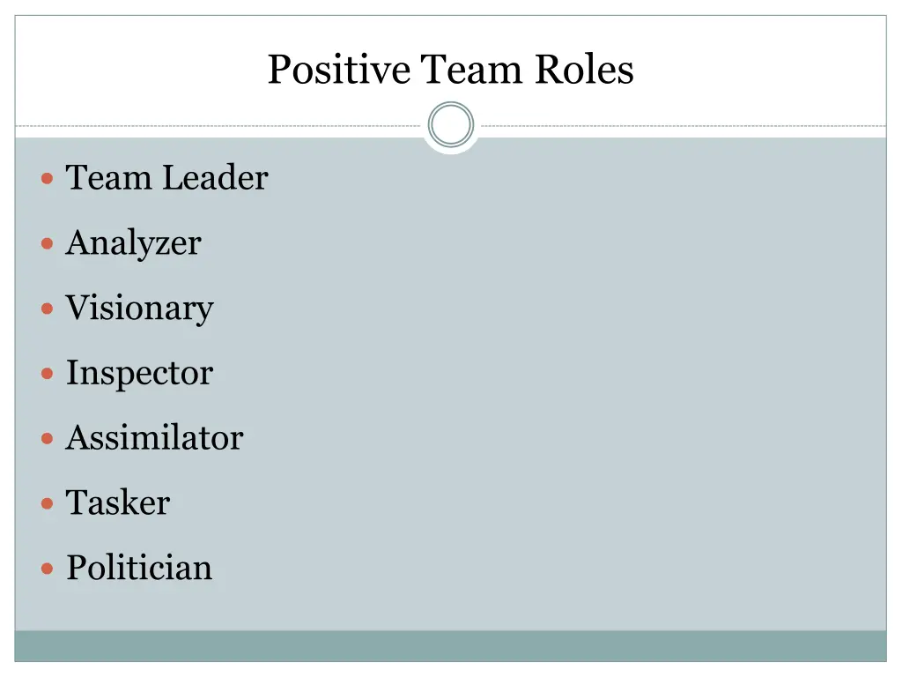Click the Team Leader bullet text
Viewport: 902px width, 677px height.
pyautogui.click(x=166, y=178)
